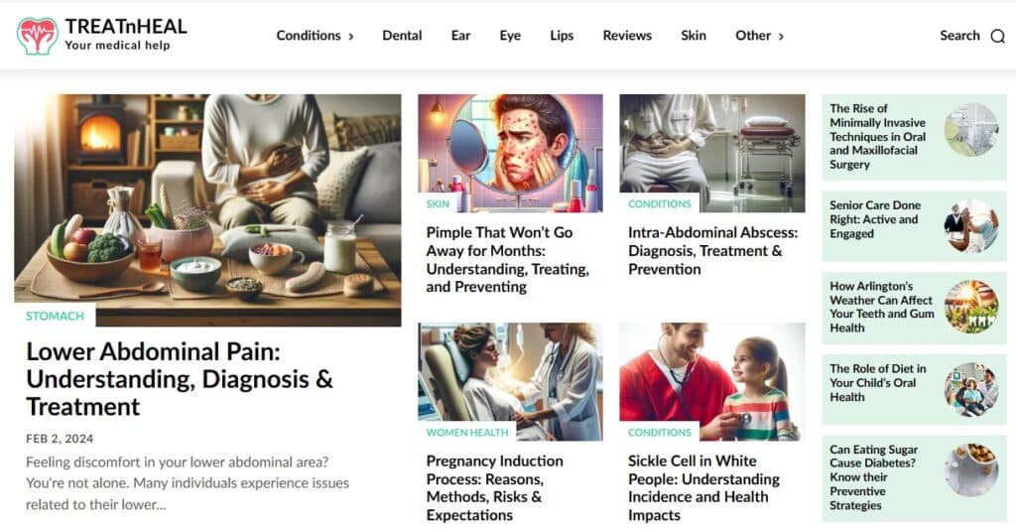Click the round Arlington weather sunrise thumbnail
This screenshot has height=532, width=1016.
[x=970, y=307]
